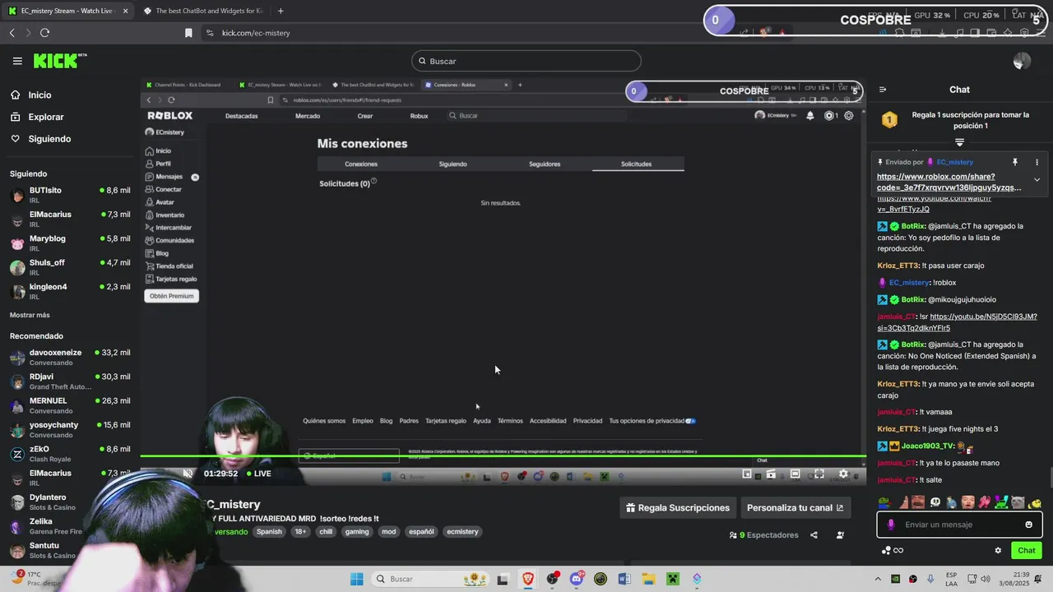Open BUTIsito's followed channel
Image resolution: width=1053 pixels, height=592 pixels.
(70, 196)
